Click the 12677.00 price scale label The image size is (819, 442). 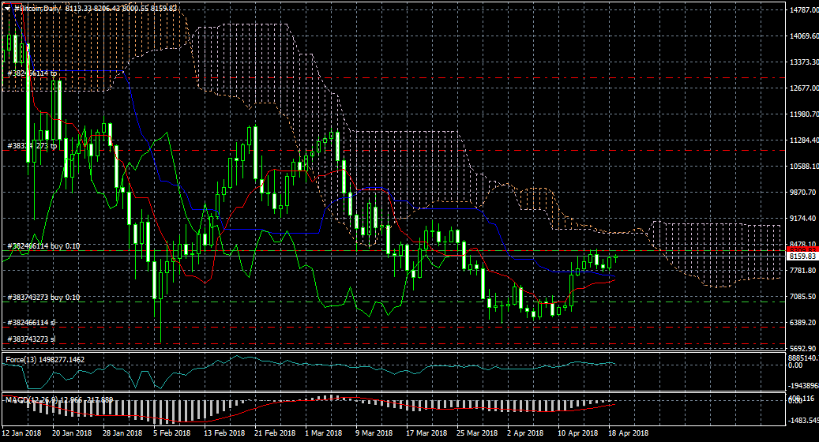[802, 88]
